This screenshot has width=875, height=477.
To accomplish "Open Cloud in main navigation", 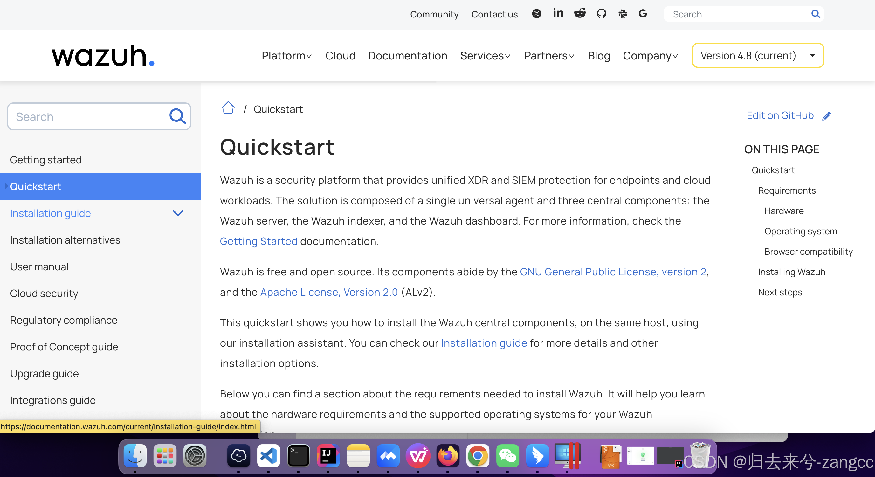I will pyautogui.click(x=340, y=55).
